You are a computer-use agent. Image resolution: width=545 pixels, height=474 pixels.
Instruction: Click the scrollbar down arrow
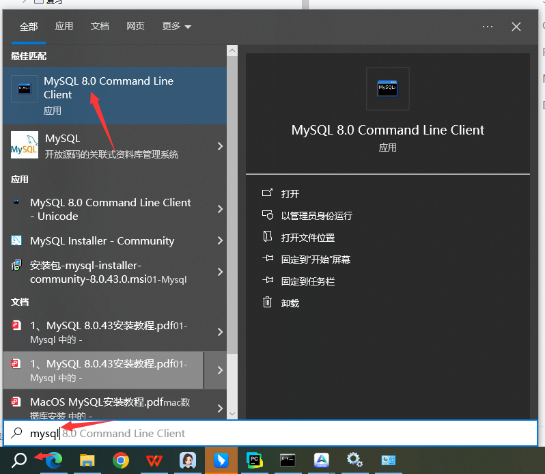232,413
